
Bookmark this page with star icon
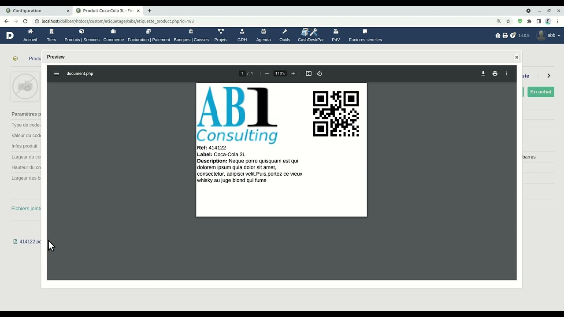508,21
